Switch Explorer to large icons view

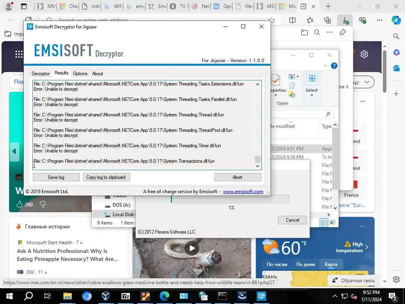tap(333, 222)
